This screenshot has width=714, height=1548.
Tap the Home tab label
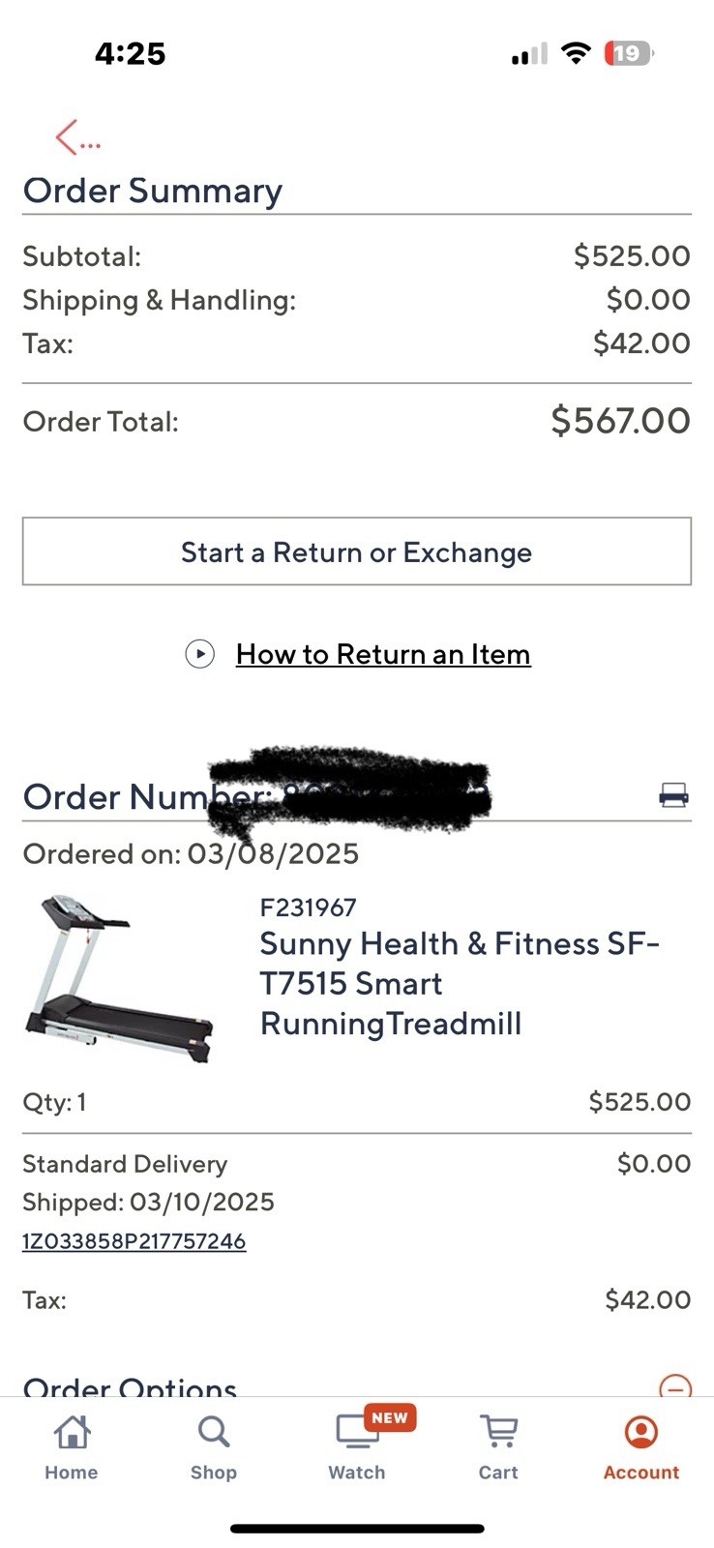(72, 1473)
